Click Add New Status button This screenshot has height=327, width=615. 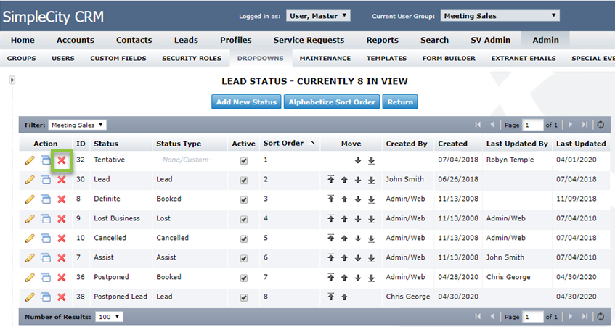point(246,102)
